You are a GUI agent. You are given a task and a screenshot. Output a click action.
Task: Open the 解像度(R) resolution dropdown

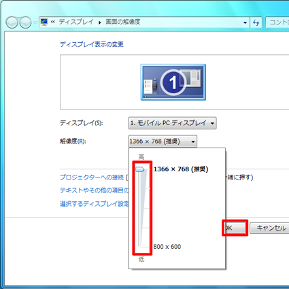(x=163, y=141)
